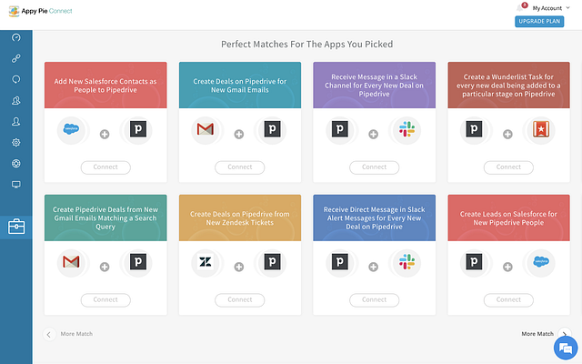Viewport: 582px width, 364px height.
Task: Click the monitor icon in sidebar
Action: pyautogui.click(x=15, y=185)
